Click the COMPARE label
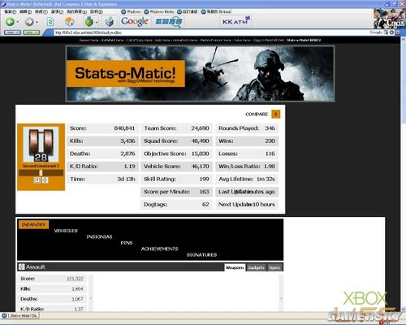The width and height of the screenshot is (406, 325). [257, 115]
